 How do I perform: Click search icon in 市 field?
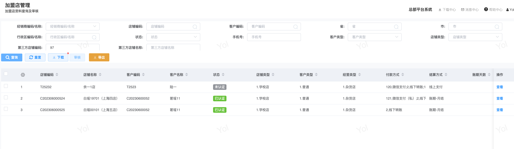point(497,27)
